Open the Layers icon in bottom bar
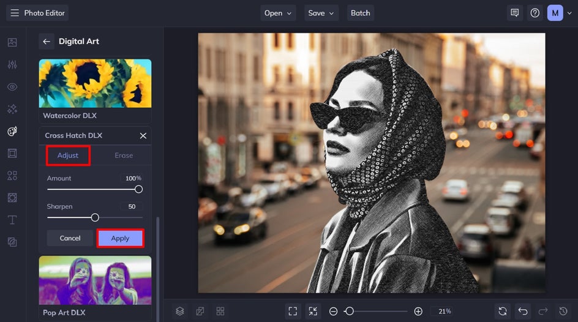This screenshot has width=578, height=322. pos(179,311)
